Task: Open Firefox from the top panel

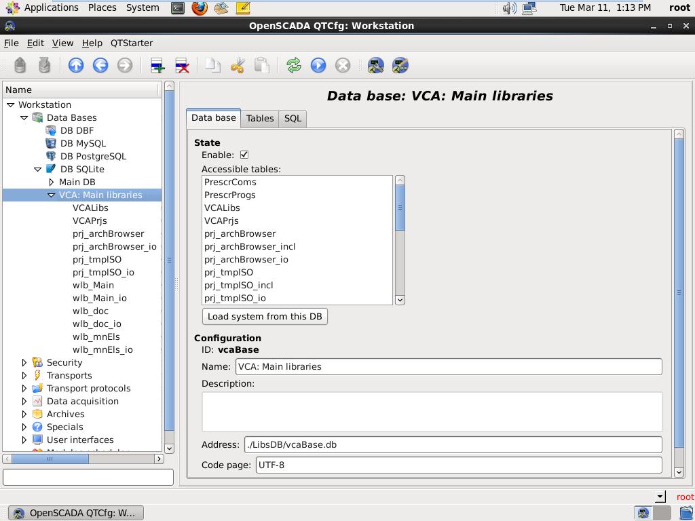Action: click(x=199, y=7)
